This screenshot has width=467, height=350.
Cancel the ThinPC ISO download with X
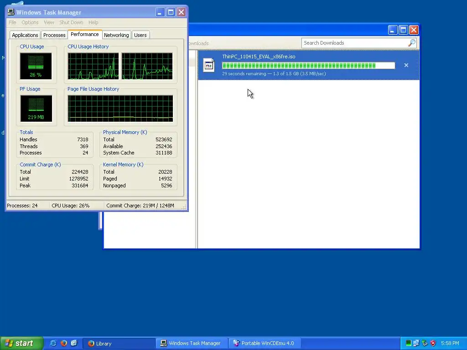406,65
